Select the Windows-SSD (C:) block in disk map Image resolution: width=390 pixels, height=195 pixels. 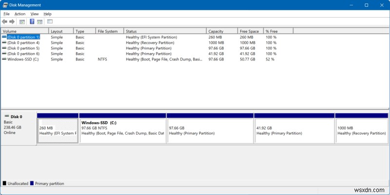click(x=123, y=131)
